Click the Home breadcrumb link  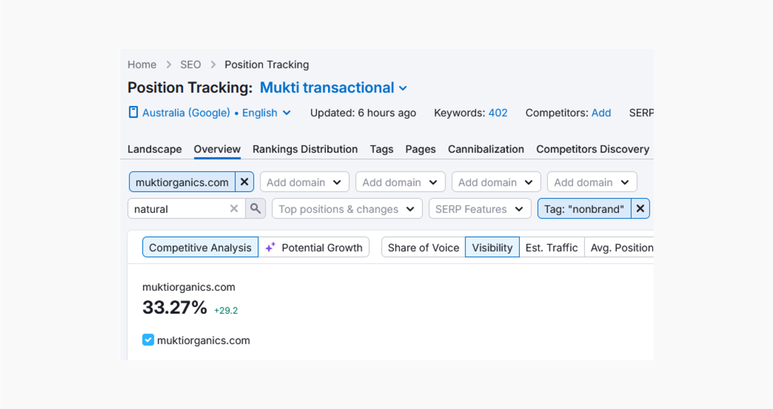[x=142, y=65]
